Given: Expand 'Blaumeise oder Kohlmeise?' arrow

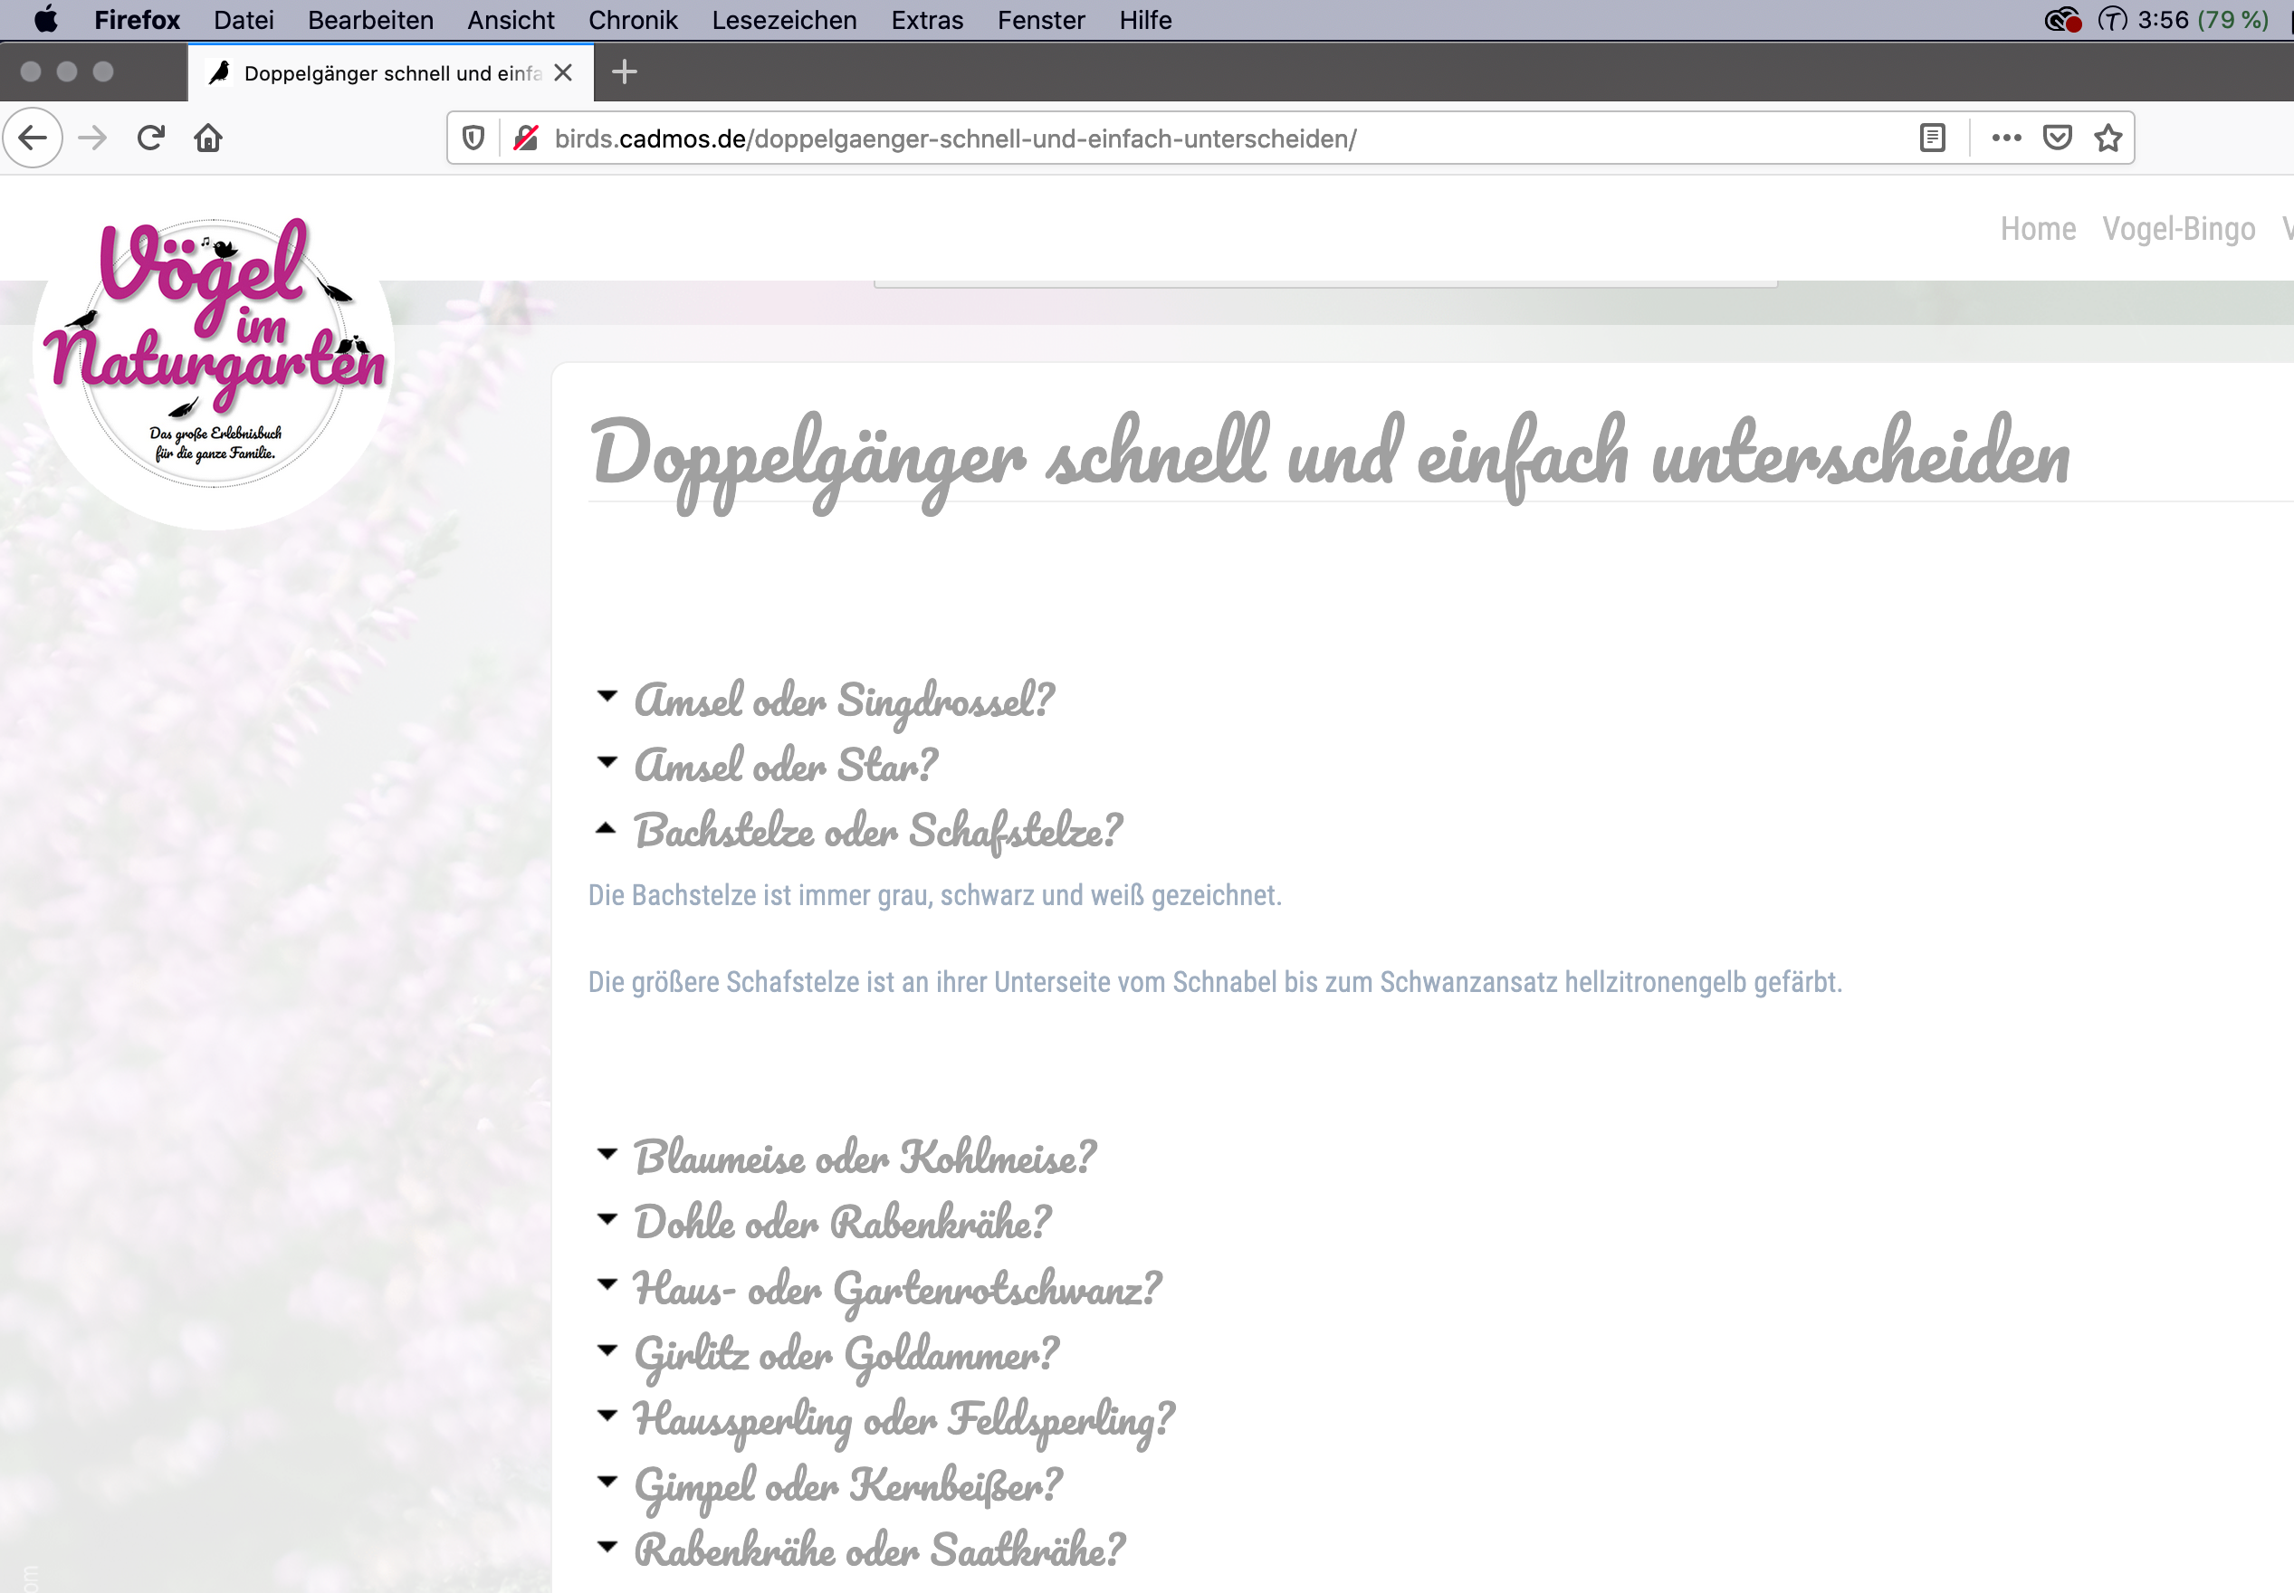Looking at the screenshot, I should click(x=606, y=1154).
